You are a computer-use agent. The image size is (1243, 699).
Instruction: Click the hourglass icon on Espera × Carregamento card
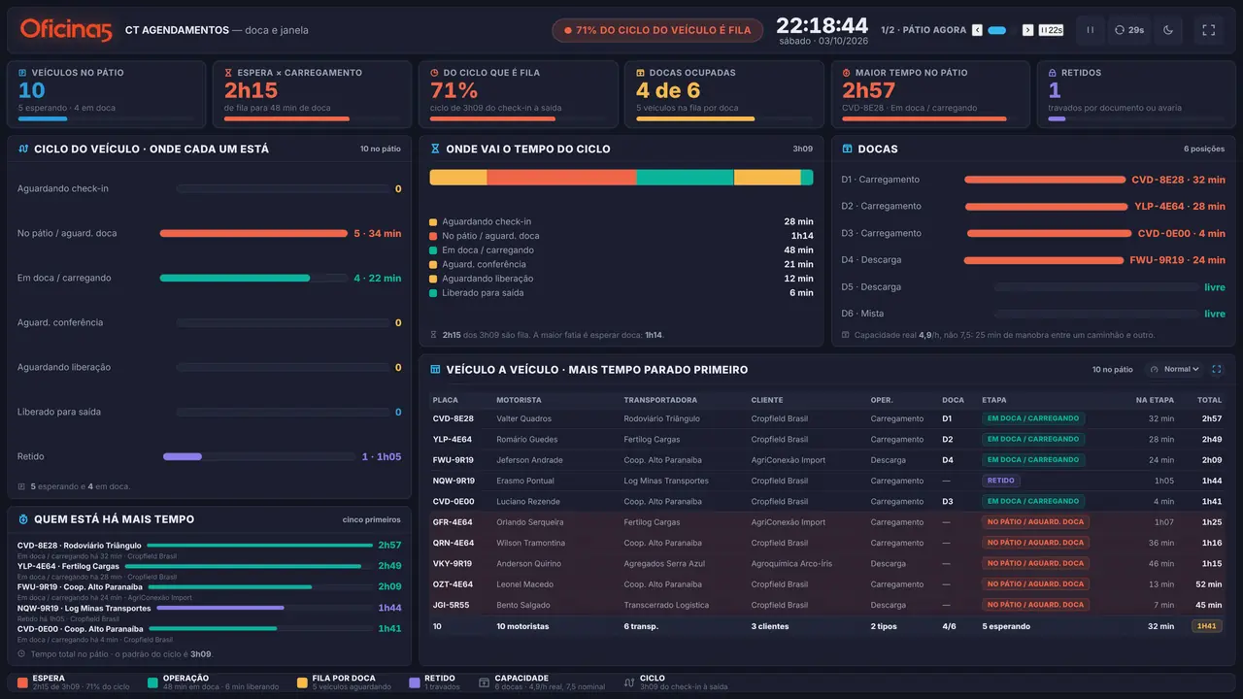pos(229,73)
